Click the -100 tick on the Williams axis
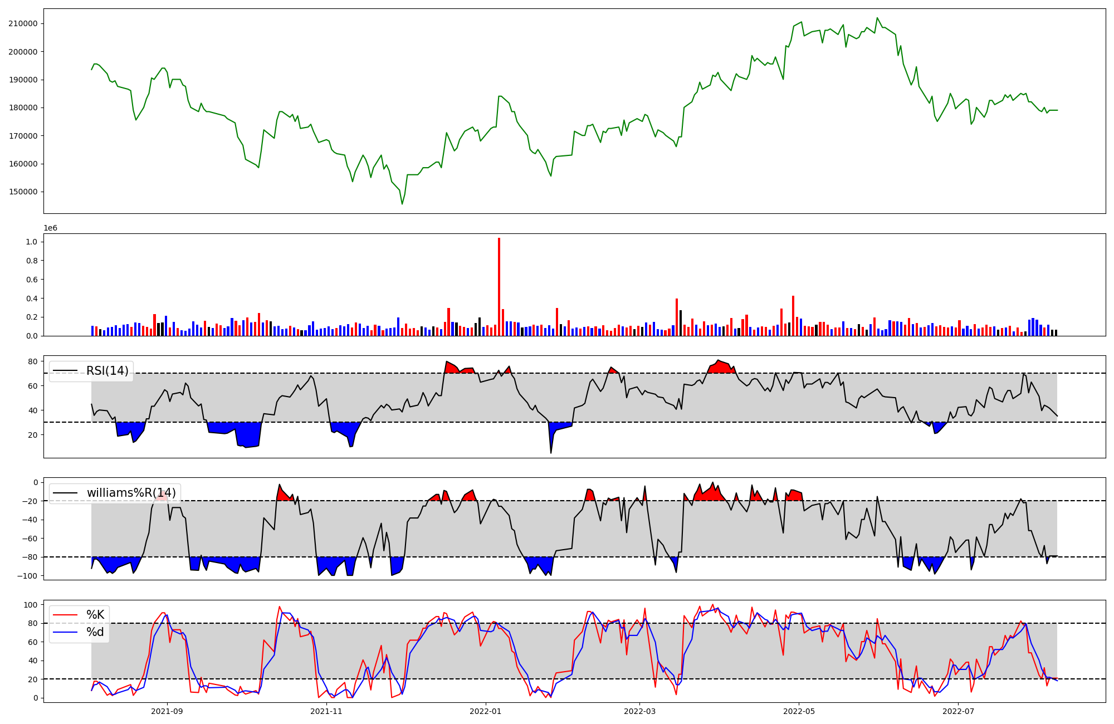Viewport: 1114px width, 724px height. (27, 576)
